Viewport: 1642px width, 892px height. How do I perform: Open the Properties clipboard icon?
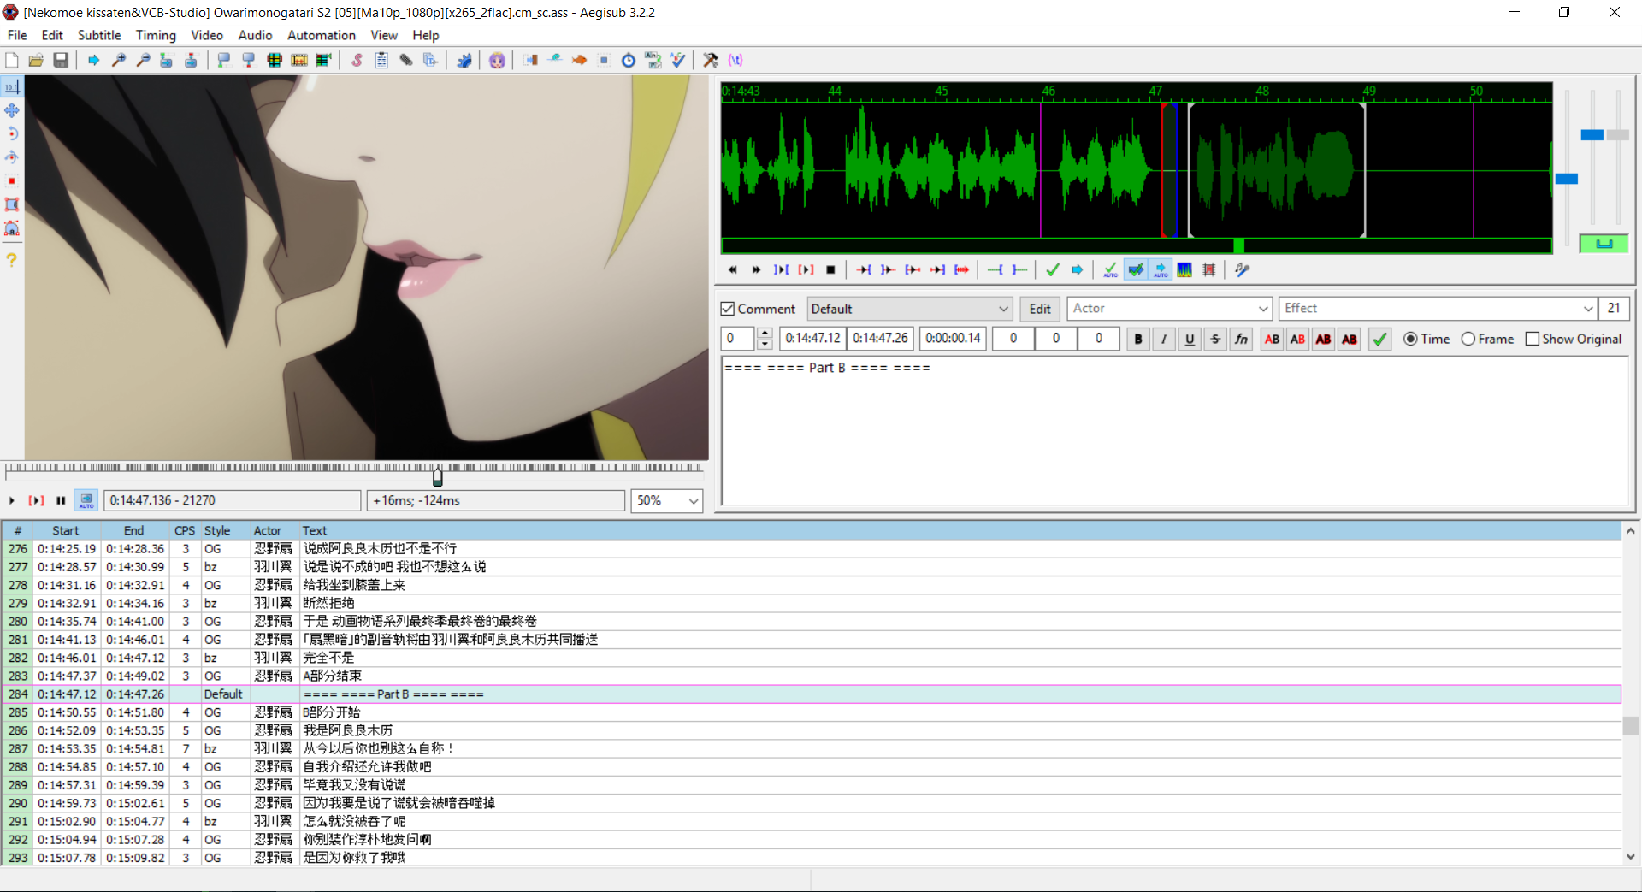pos(381,60)
